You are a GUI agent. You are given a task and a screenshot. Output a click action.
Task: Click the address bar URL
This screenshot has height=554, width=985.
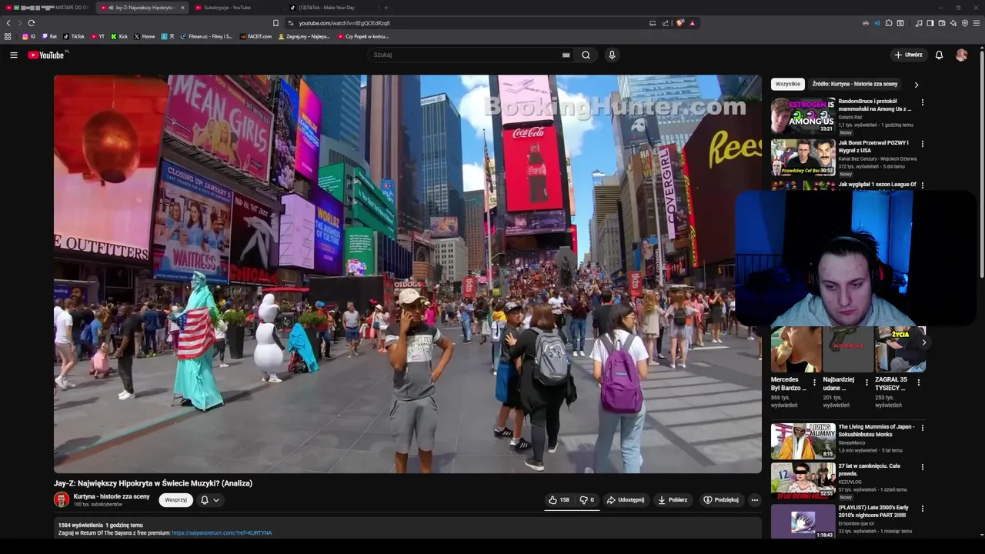pos(344,23)
